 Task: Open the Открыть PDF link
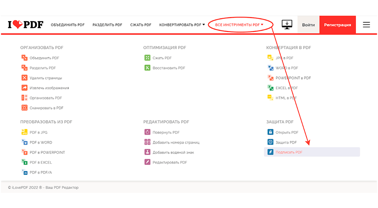click(x=287, y=132)
